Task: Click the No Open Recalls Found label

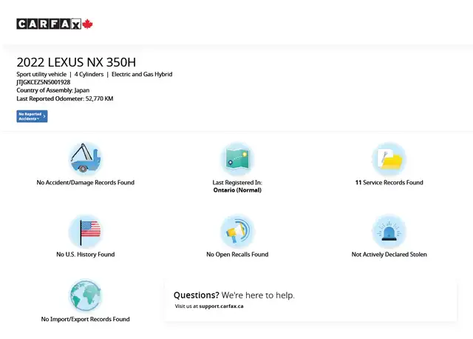Action: point(237,255)
